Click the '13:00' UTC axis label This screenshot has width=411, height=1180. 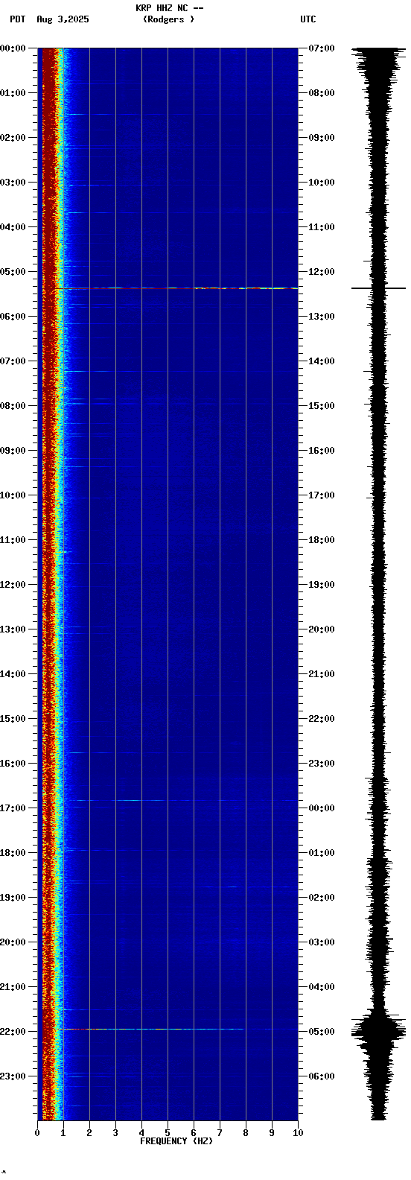tap(322, 317)
